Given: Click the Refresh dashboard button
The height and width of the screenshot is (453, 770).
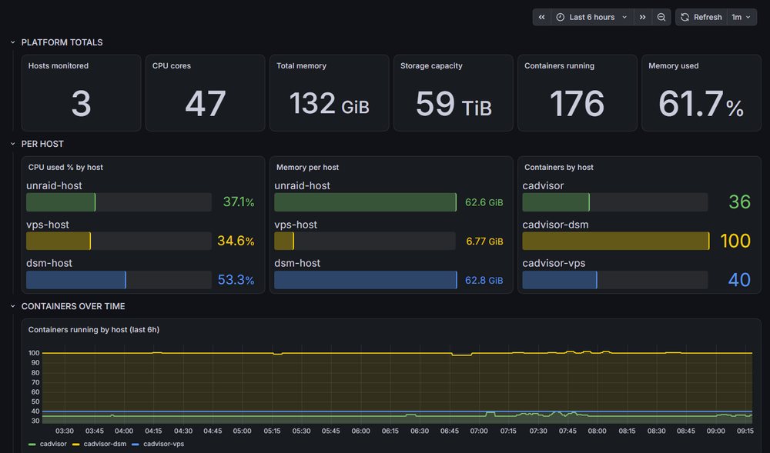Looking at the screenshot, I should point(701,17).
